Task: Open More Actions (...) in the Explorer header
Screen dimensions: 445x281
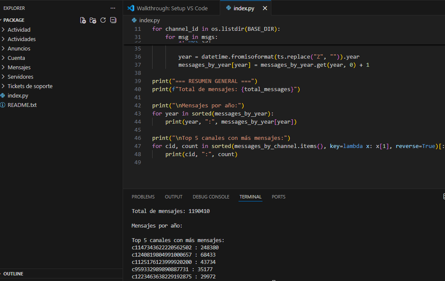Action: 112,8
